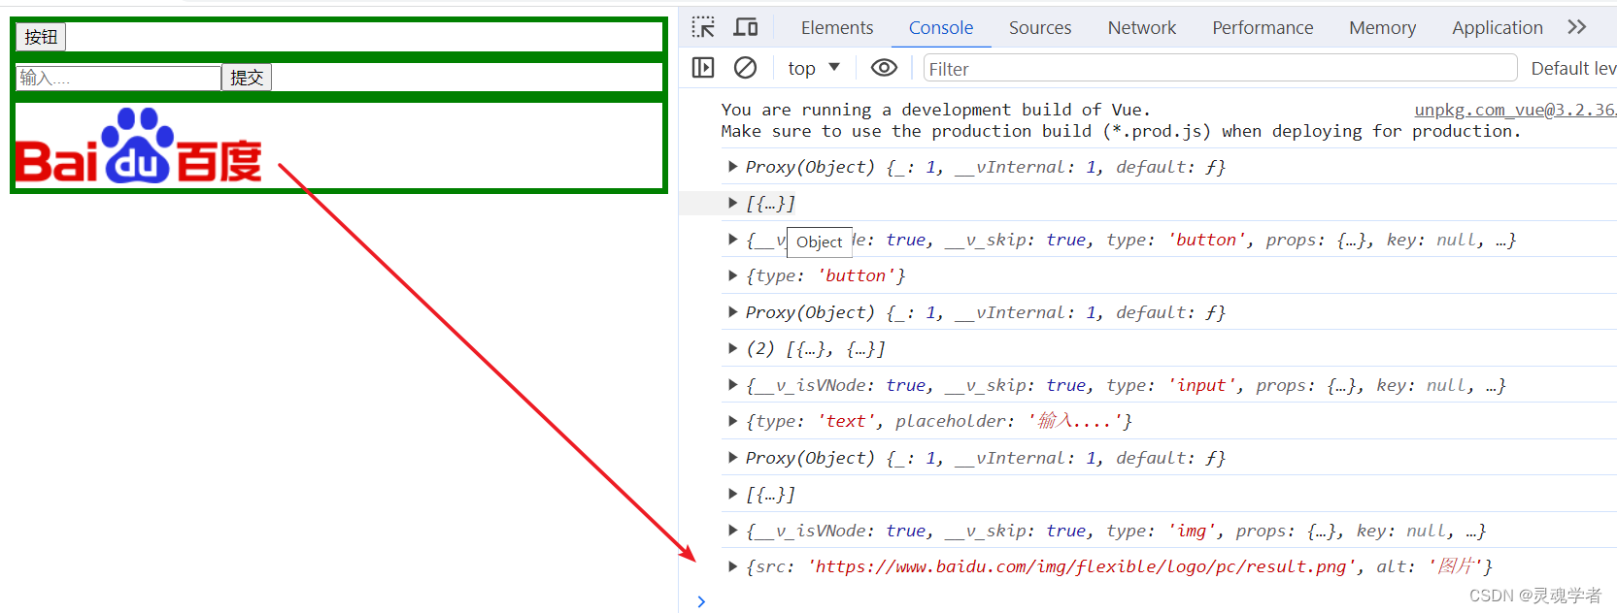Image resolution: width=1617 pixels, height=613 pixels.
Task: Open the Sources tab
Action: pos(1040,28)
